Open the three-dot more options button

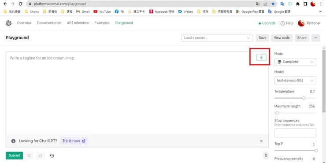click(315, 38)
